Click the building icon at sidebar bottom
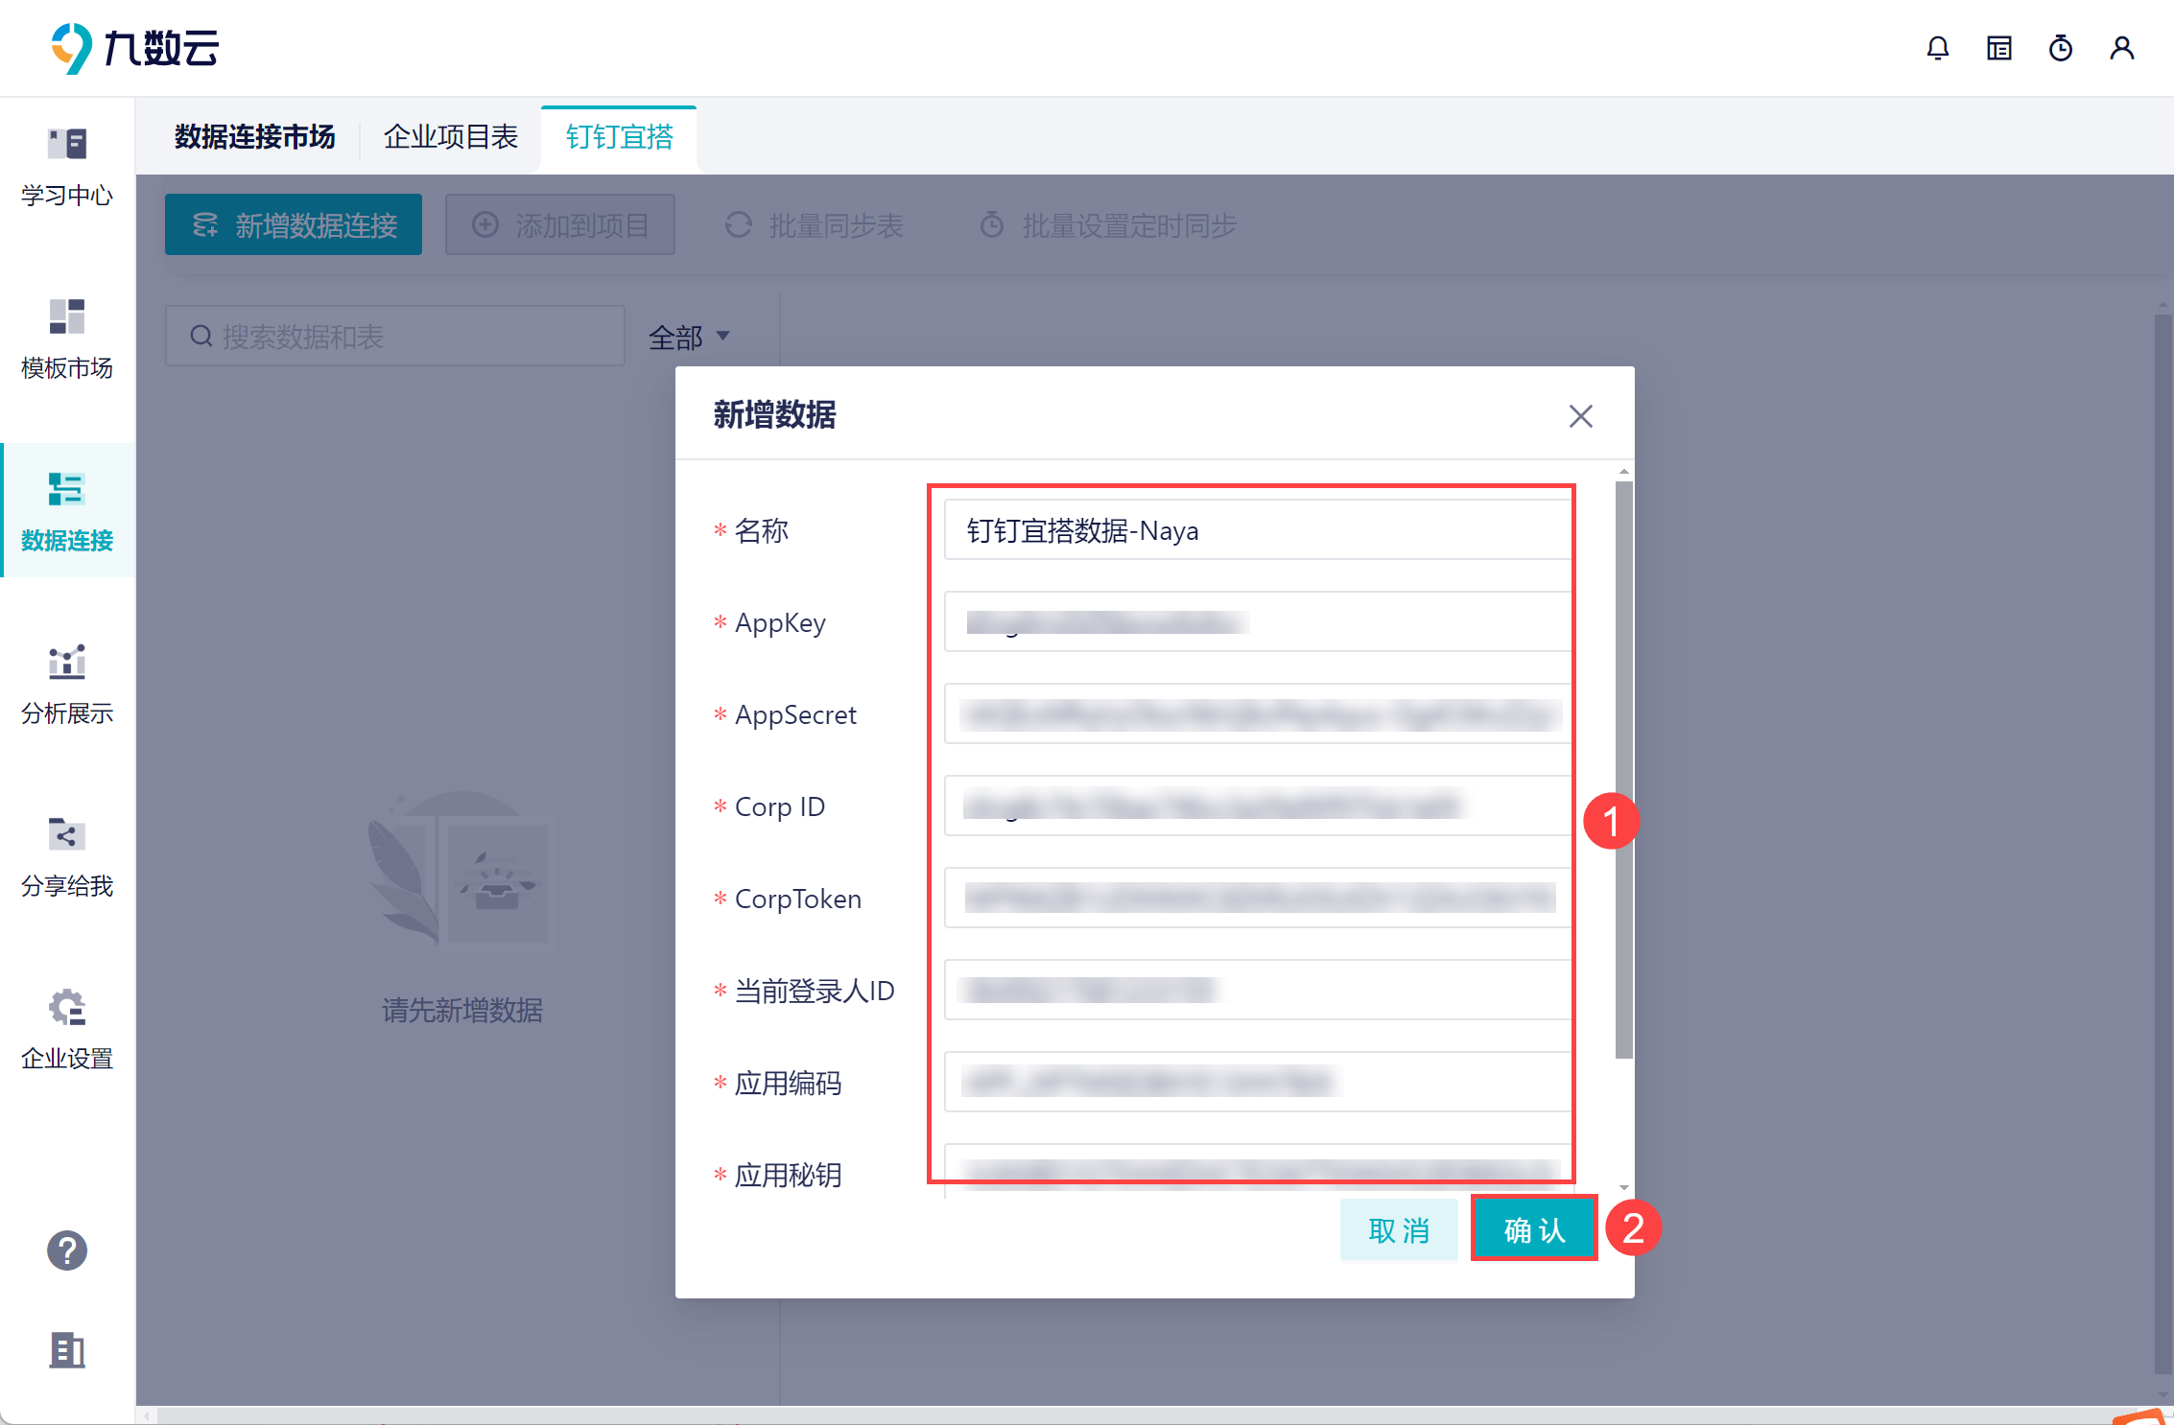 pos(67,1350)
